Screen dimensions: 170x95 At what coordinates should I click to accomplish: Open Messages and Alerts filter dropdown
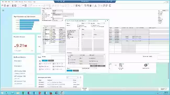[x=72, y=77]
